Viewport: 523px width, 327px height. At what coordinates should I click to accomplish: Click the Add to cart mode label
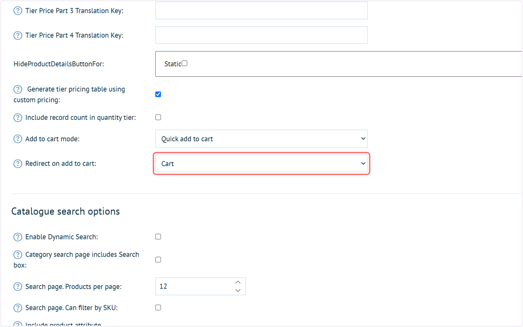pos(52,139)
